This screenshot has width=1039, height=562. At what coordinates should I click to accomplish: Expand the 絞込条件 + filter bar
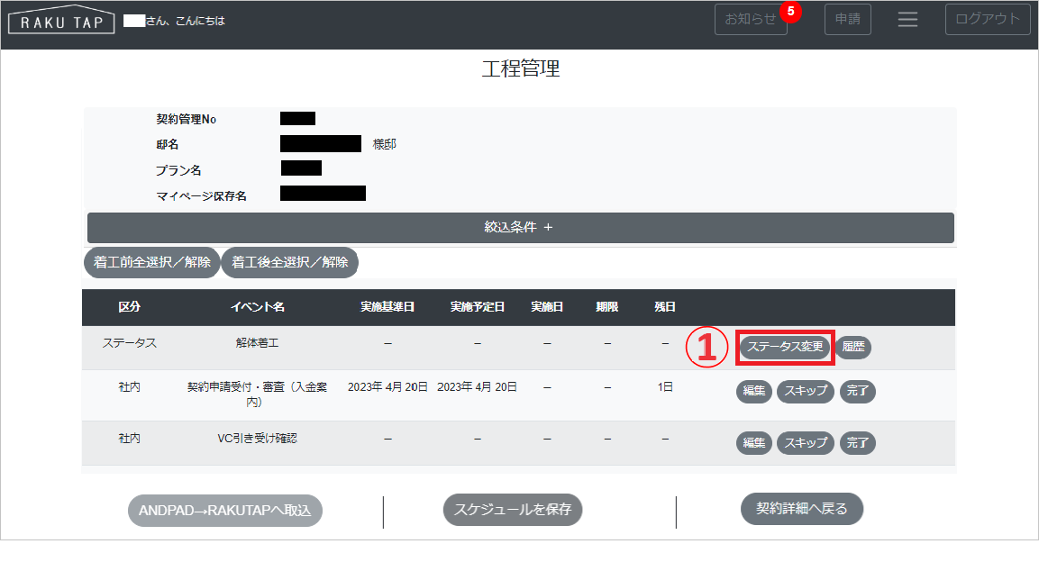click(521, 228)
